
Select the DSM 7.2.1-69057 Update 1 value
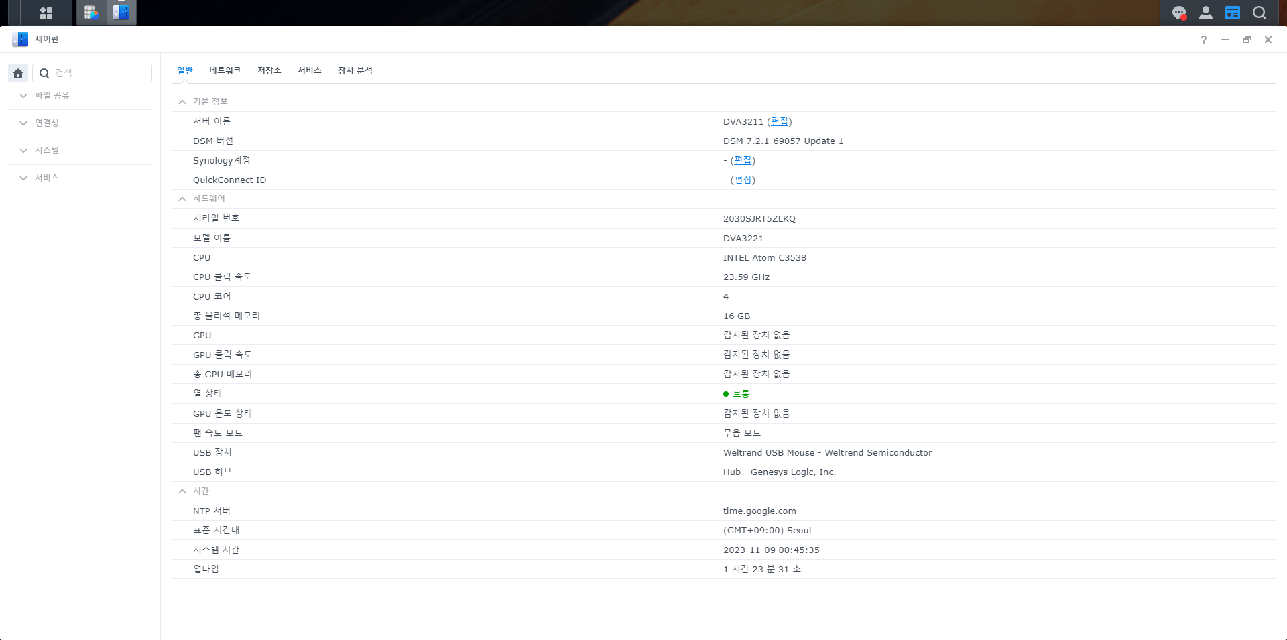click(783, 141)
